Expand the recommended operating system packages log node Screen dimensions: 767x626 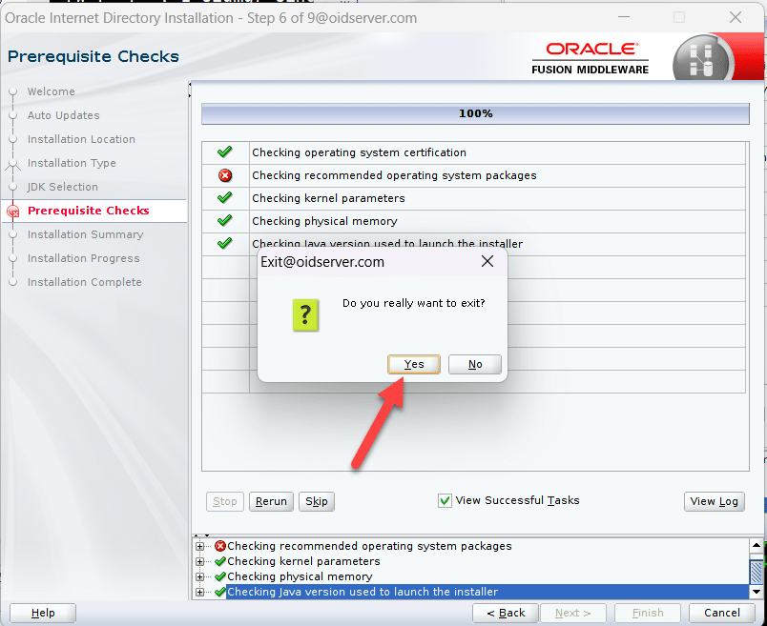[x=200, y=547]
